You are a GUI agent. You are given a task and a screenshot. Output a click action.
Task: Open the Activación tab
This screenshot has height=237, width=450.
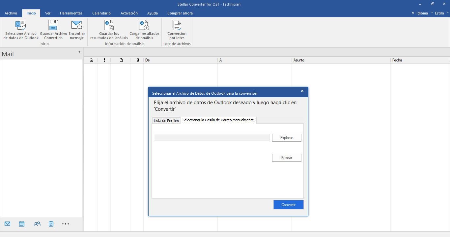(129, 13)
